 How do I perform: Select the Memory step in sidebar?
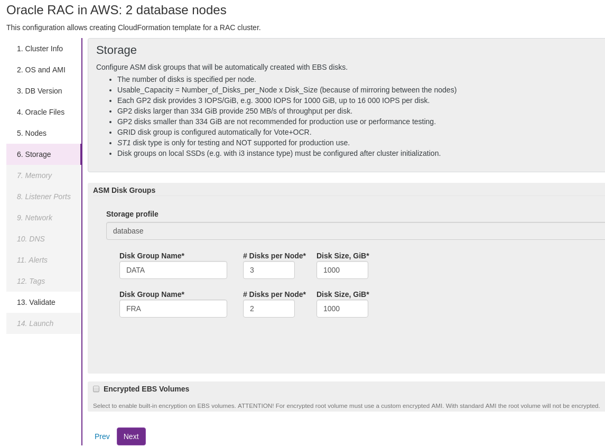34,175
